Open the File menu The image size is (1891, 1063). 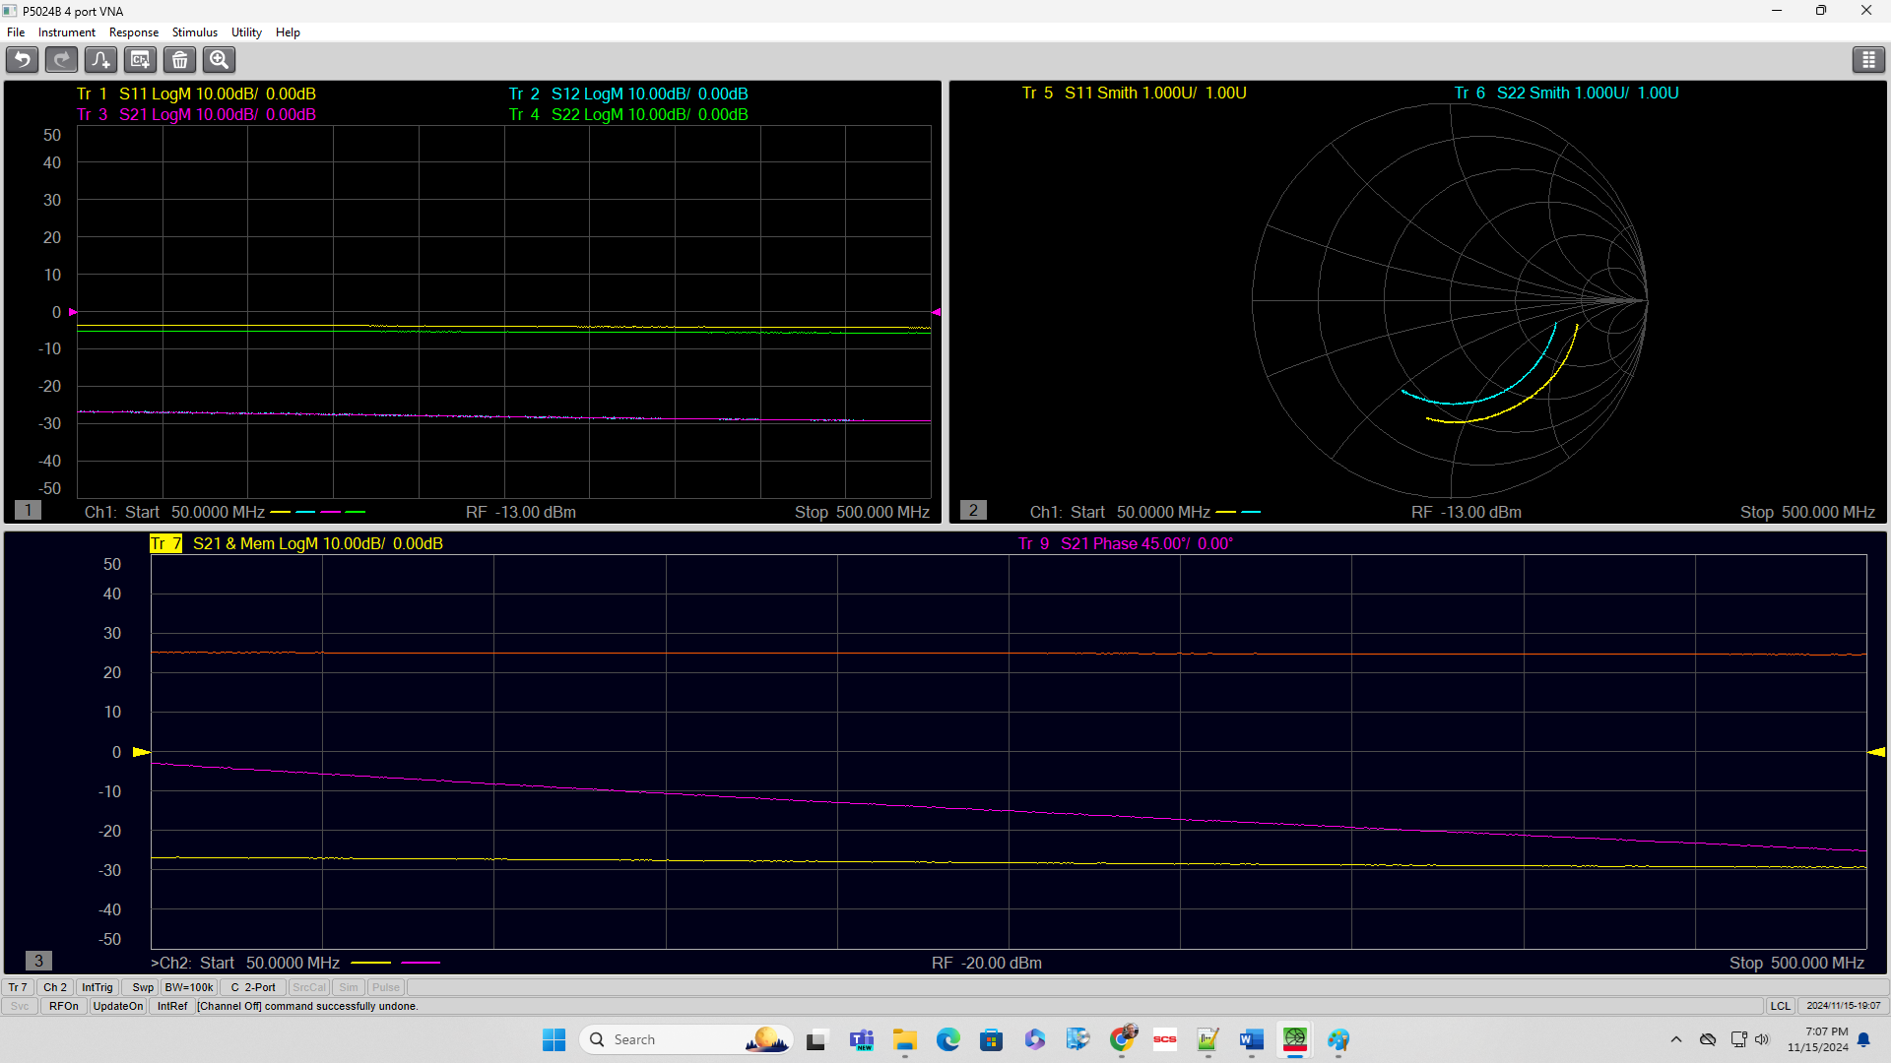pyautogui.click(x=16, y=32)
